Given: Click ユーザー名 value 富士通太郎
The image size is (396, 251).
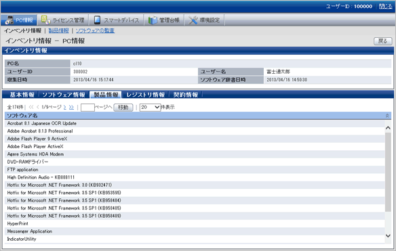Looking at the screenshot, I should (x=278, y=72).
